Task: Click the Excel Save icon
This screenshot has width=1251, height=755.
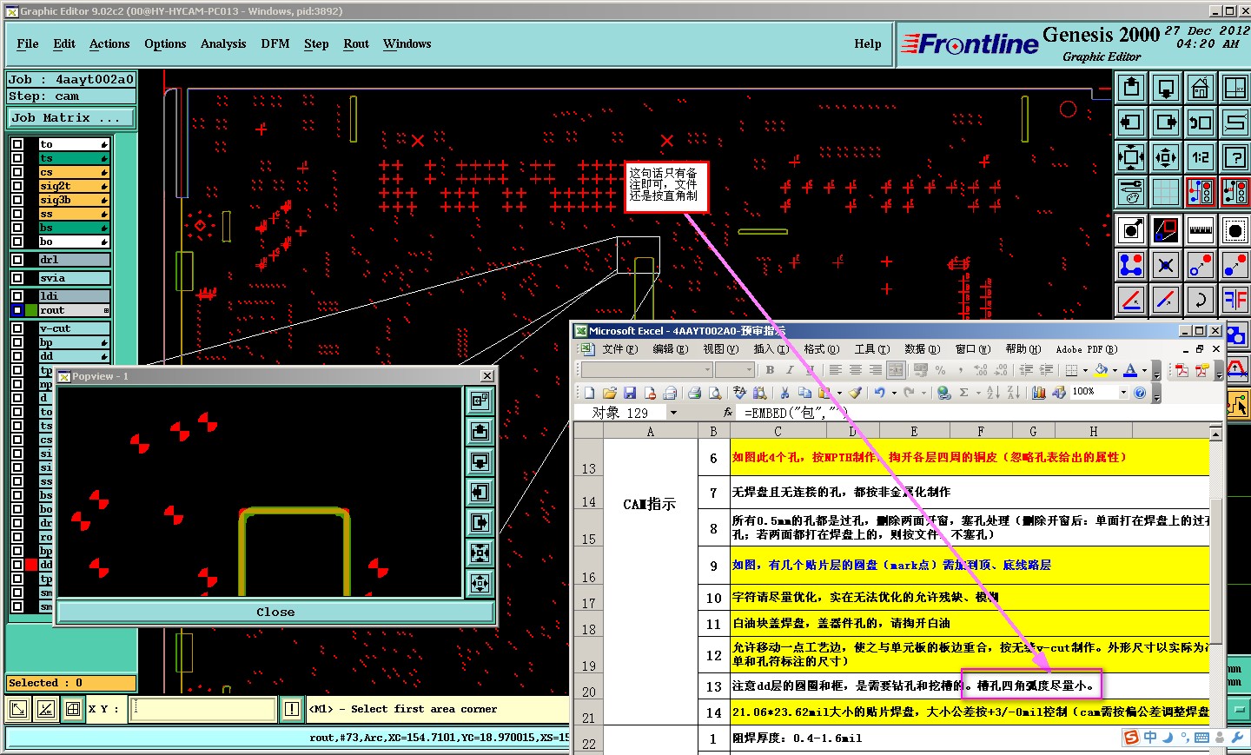Action: (x=630, y=393)
